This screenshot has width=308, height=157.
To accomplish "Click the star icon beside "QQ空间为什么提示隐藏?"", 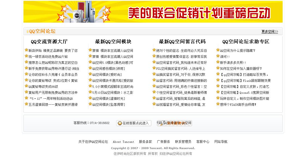I will coord(218,50).
